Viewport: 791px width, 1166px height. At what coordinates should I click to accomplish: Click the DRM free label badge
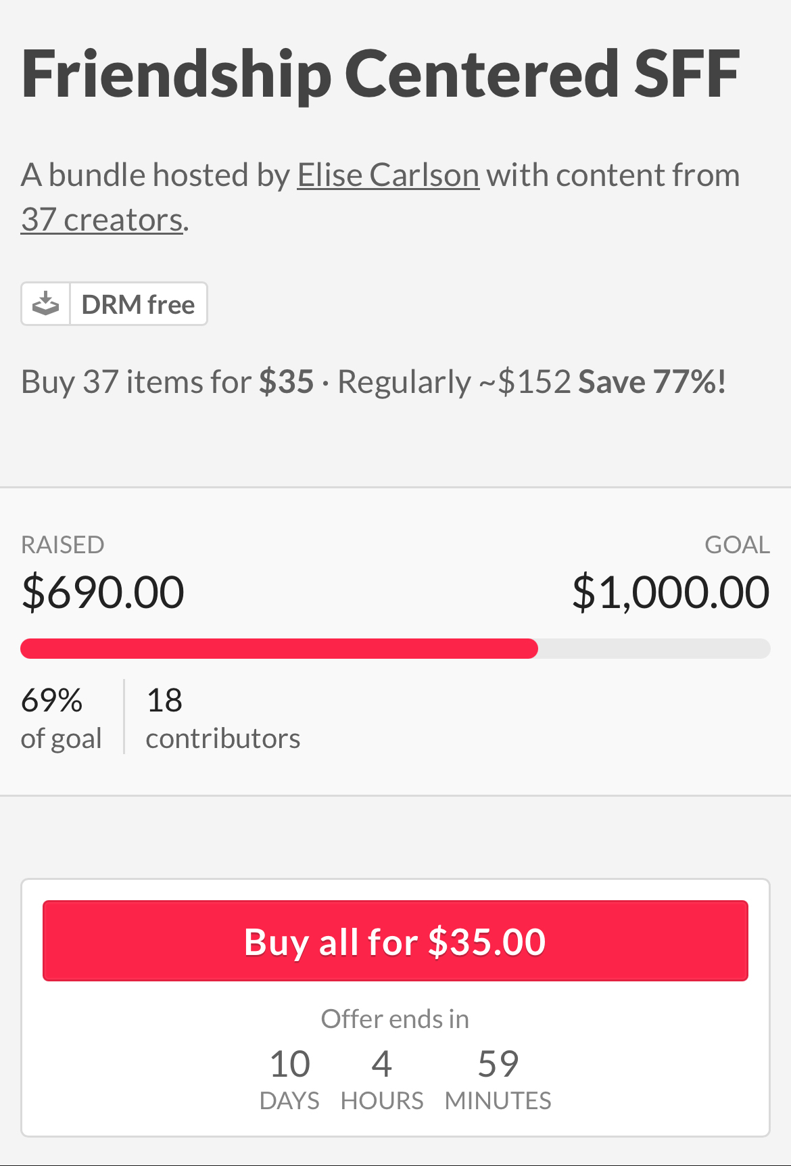click(138, 304)
